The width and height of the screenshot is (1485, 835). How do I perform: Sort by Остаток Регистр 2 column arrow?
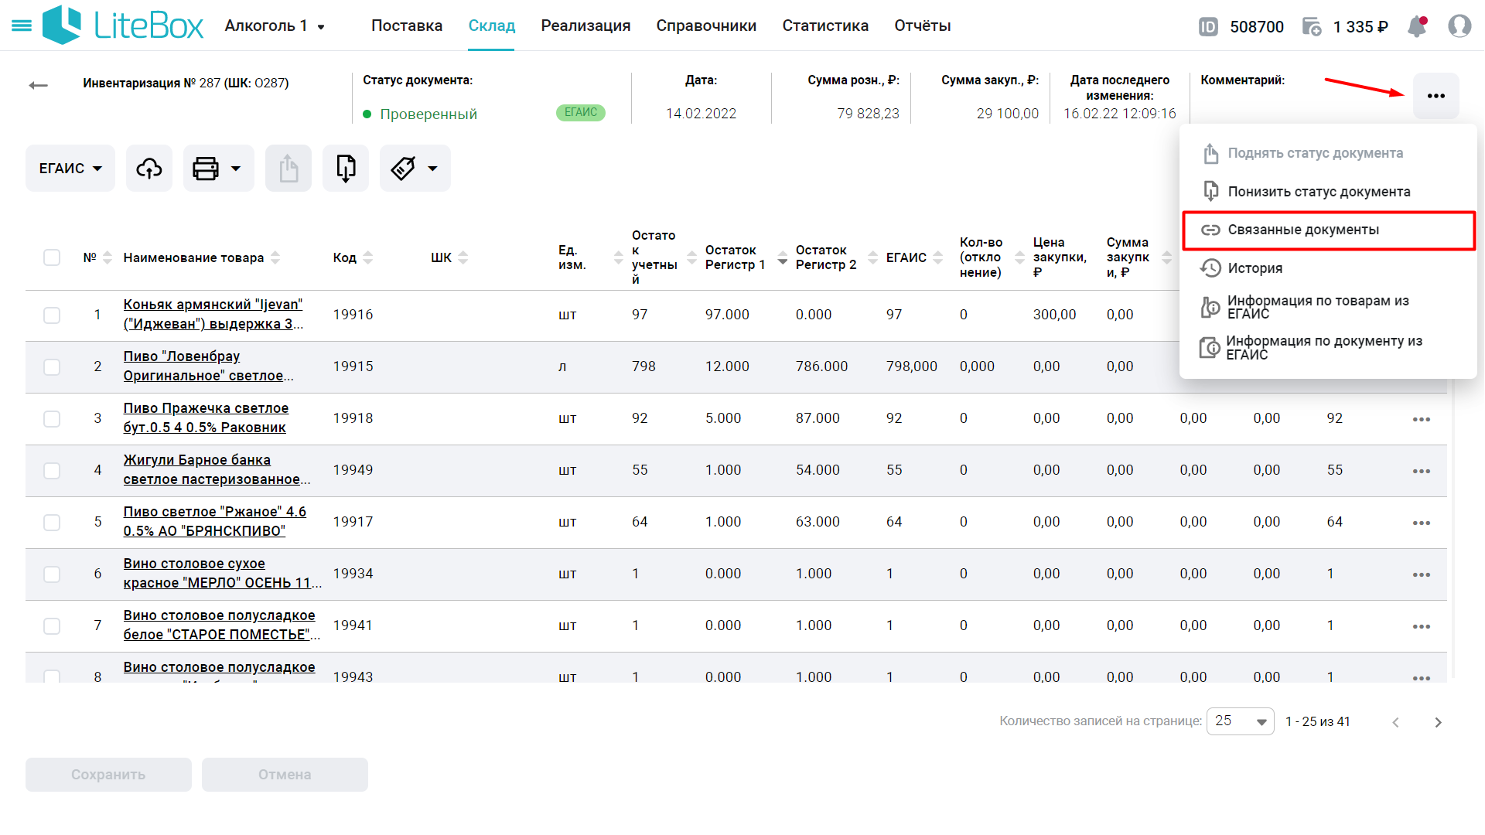point(873,257)
